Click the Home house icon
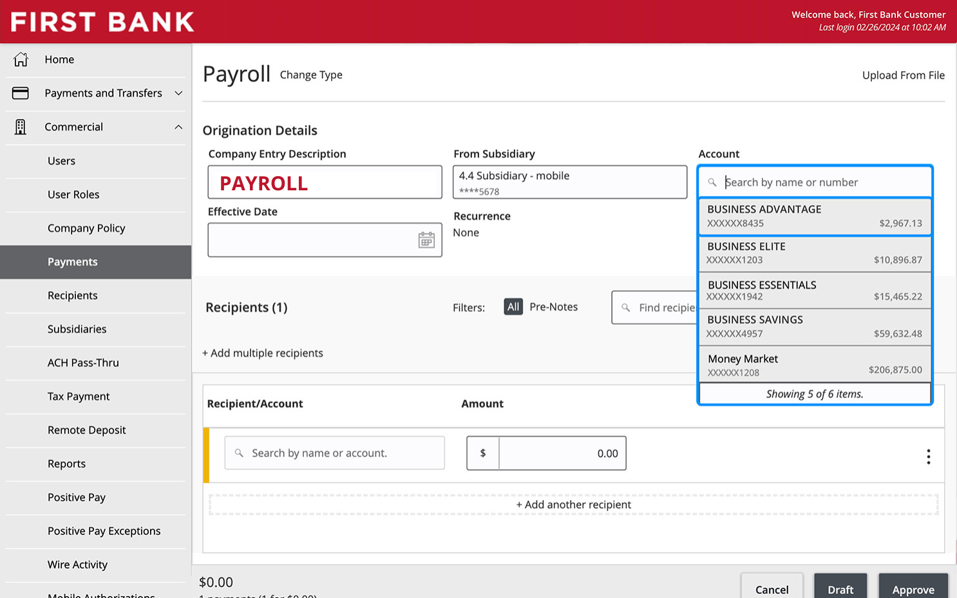The width and height of the screenshot is (957, 598). click(x=21, y=59)
